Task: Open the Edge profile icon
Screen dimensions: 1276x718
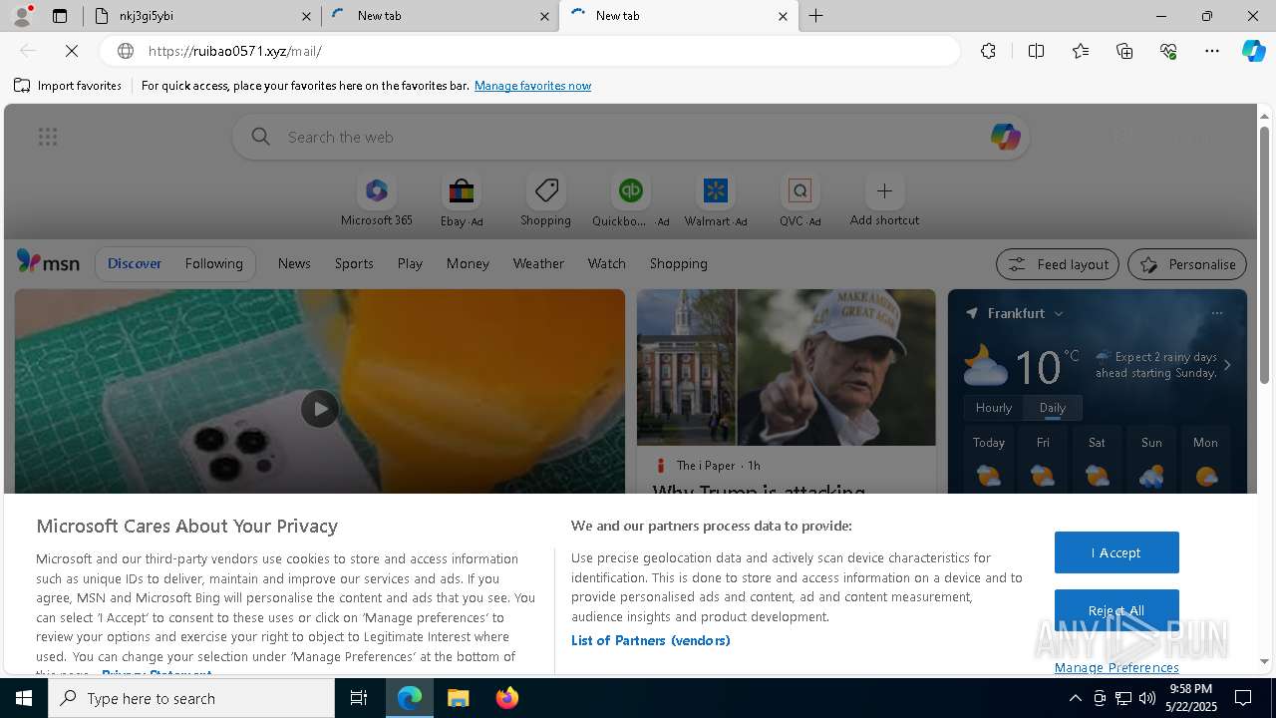Action: [x=21, y=15]
